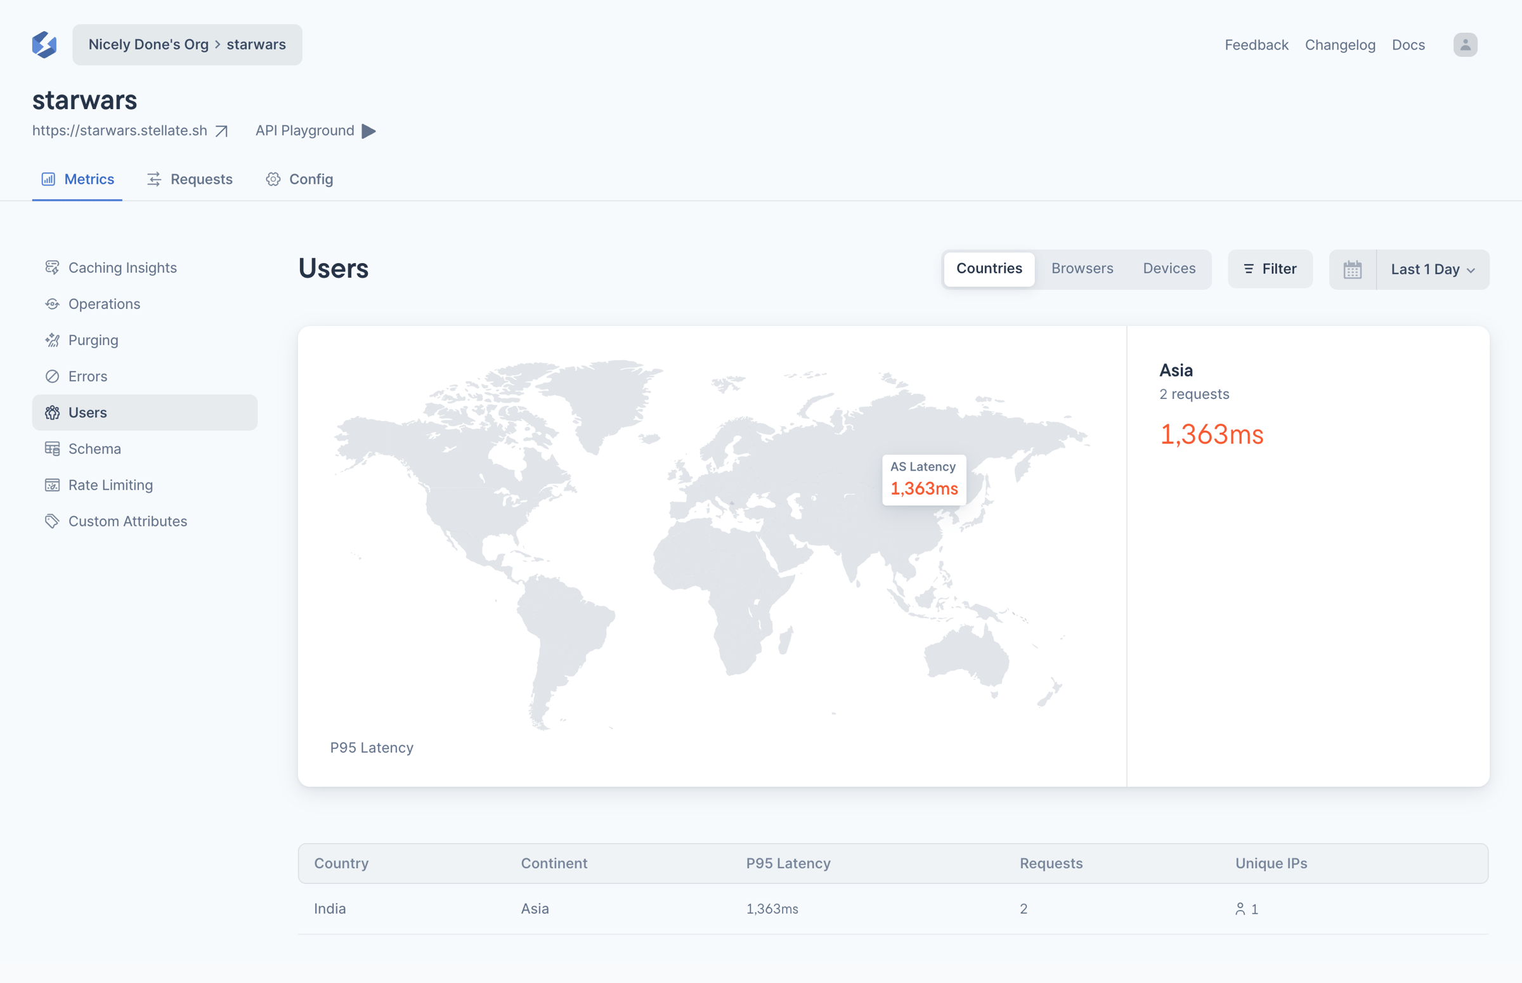Select the Countries view
The width and height of the screenshot is (1522, 983).
tap(989, 269)
